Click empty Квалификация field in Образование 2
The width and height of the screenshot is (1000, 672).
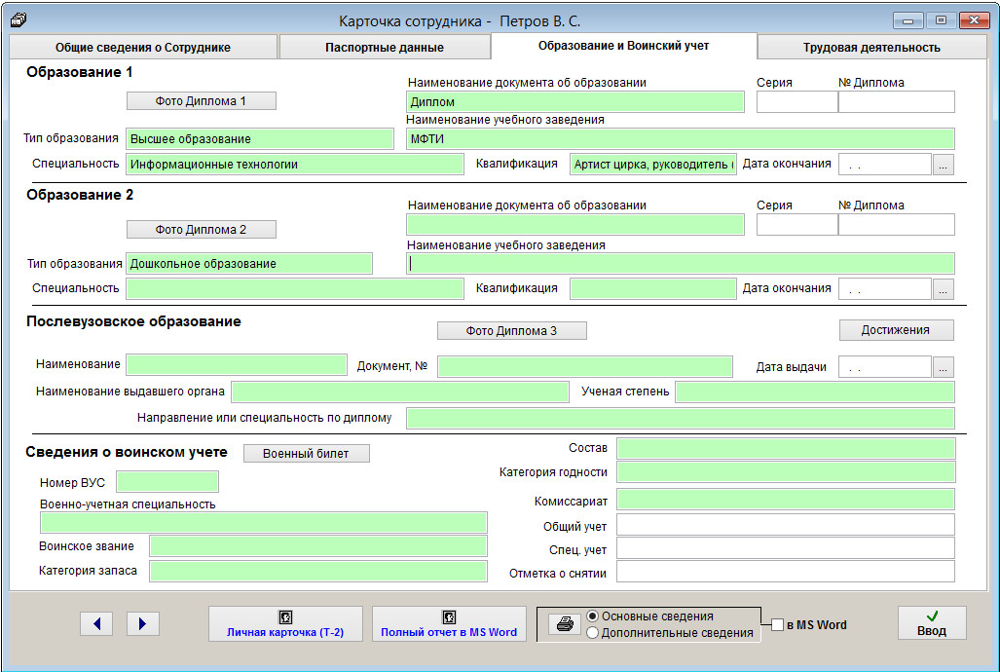click(653, 289)
